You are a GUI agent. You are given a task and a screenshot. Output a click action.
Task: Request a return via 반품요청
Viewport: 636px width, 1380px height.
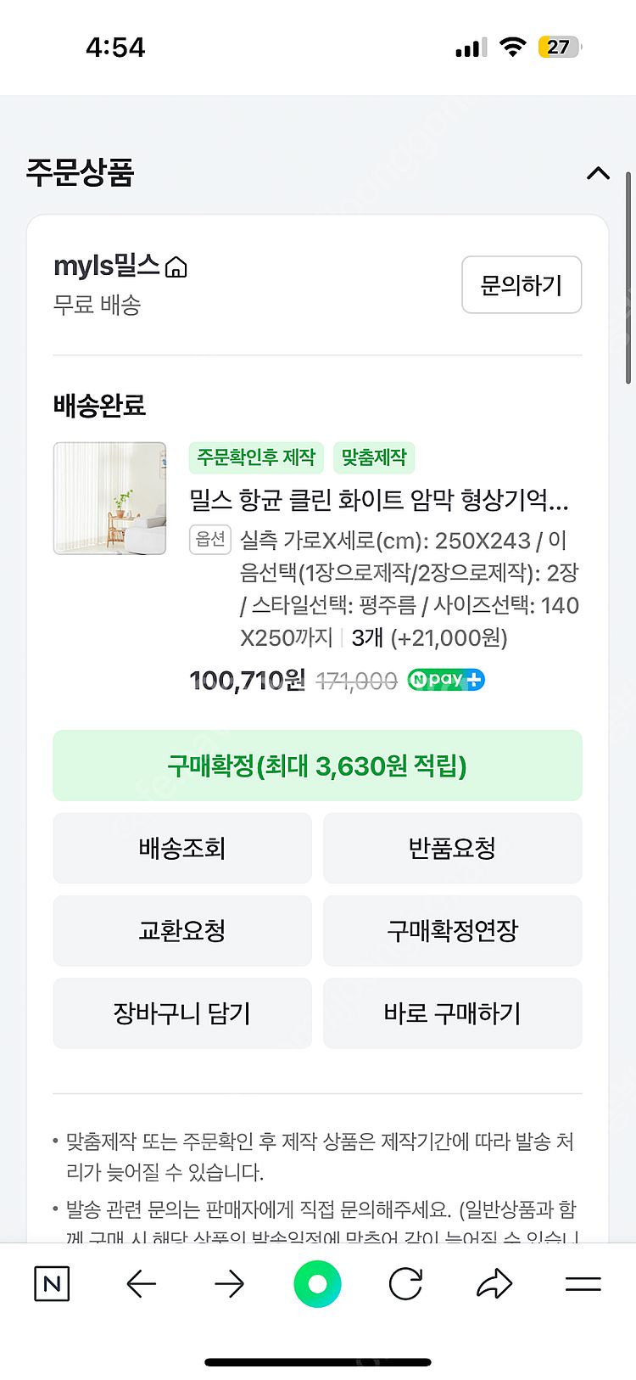click(452, 848)
